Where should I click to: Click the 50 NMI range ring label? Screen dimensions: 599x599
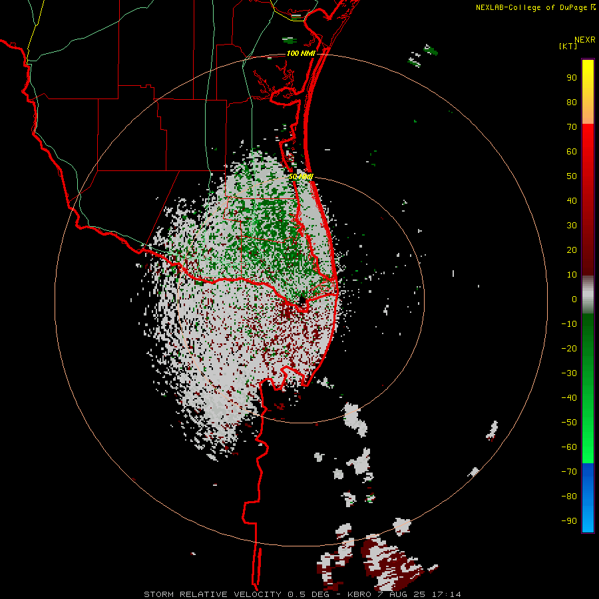point(301,176)
